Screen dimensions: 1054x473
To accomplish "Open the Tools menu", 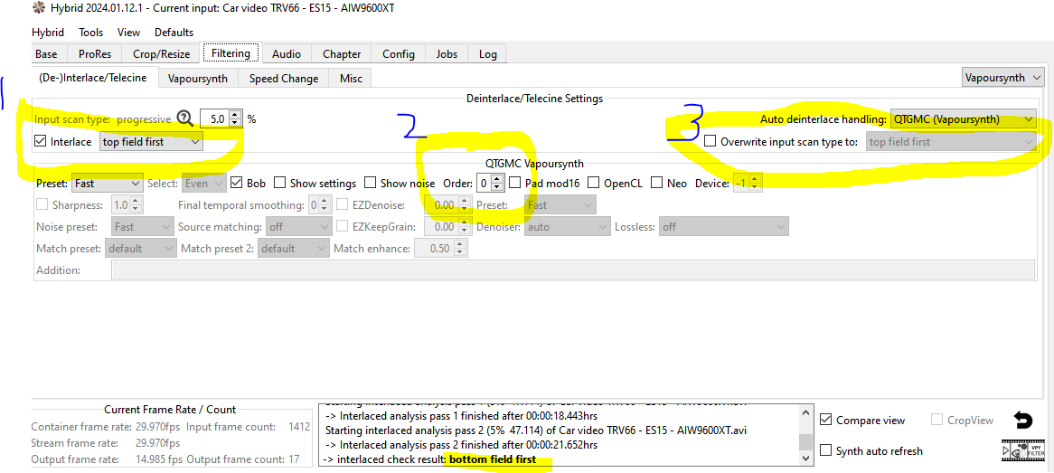I will coord(90,33).
